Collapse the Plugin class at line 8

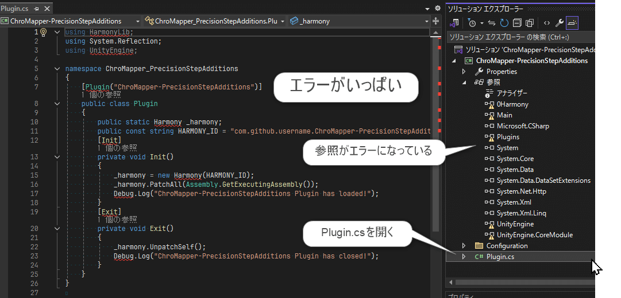[x=57, y=104]
